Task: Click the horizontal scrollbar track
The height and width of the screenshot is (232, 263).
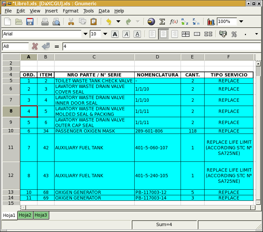Action: (138, 207)
